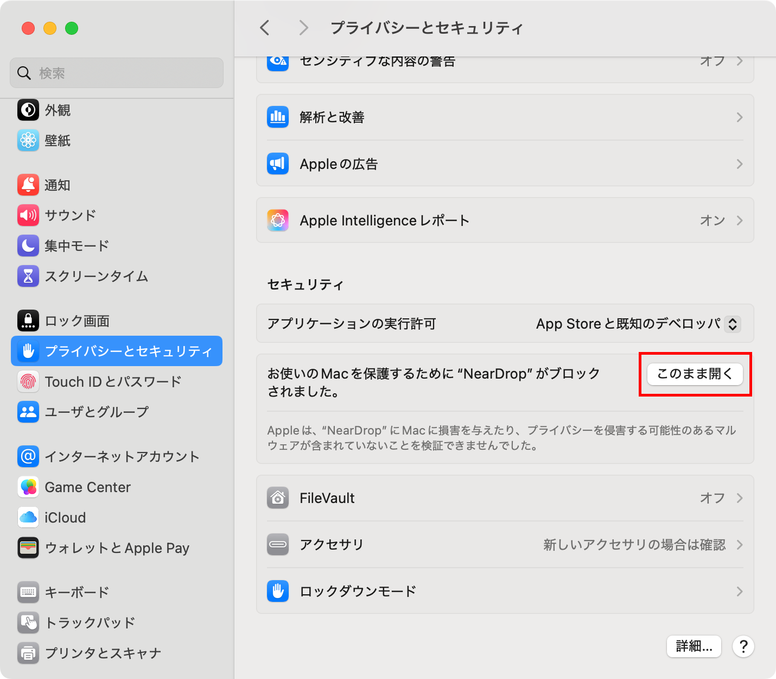Click the Game Center icon
Image resolution: width=776 pixels, height=679 pixels.
pyautogui.click(x=28, y=487)
